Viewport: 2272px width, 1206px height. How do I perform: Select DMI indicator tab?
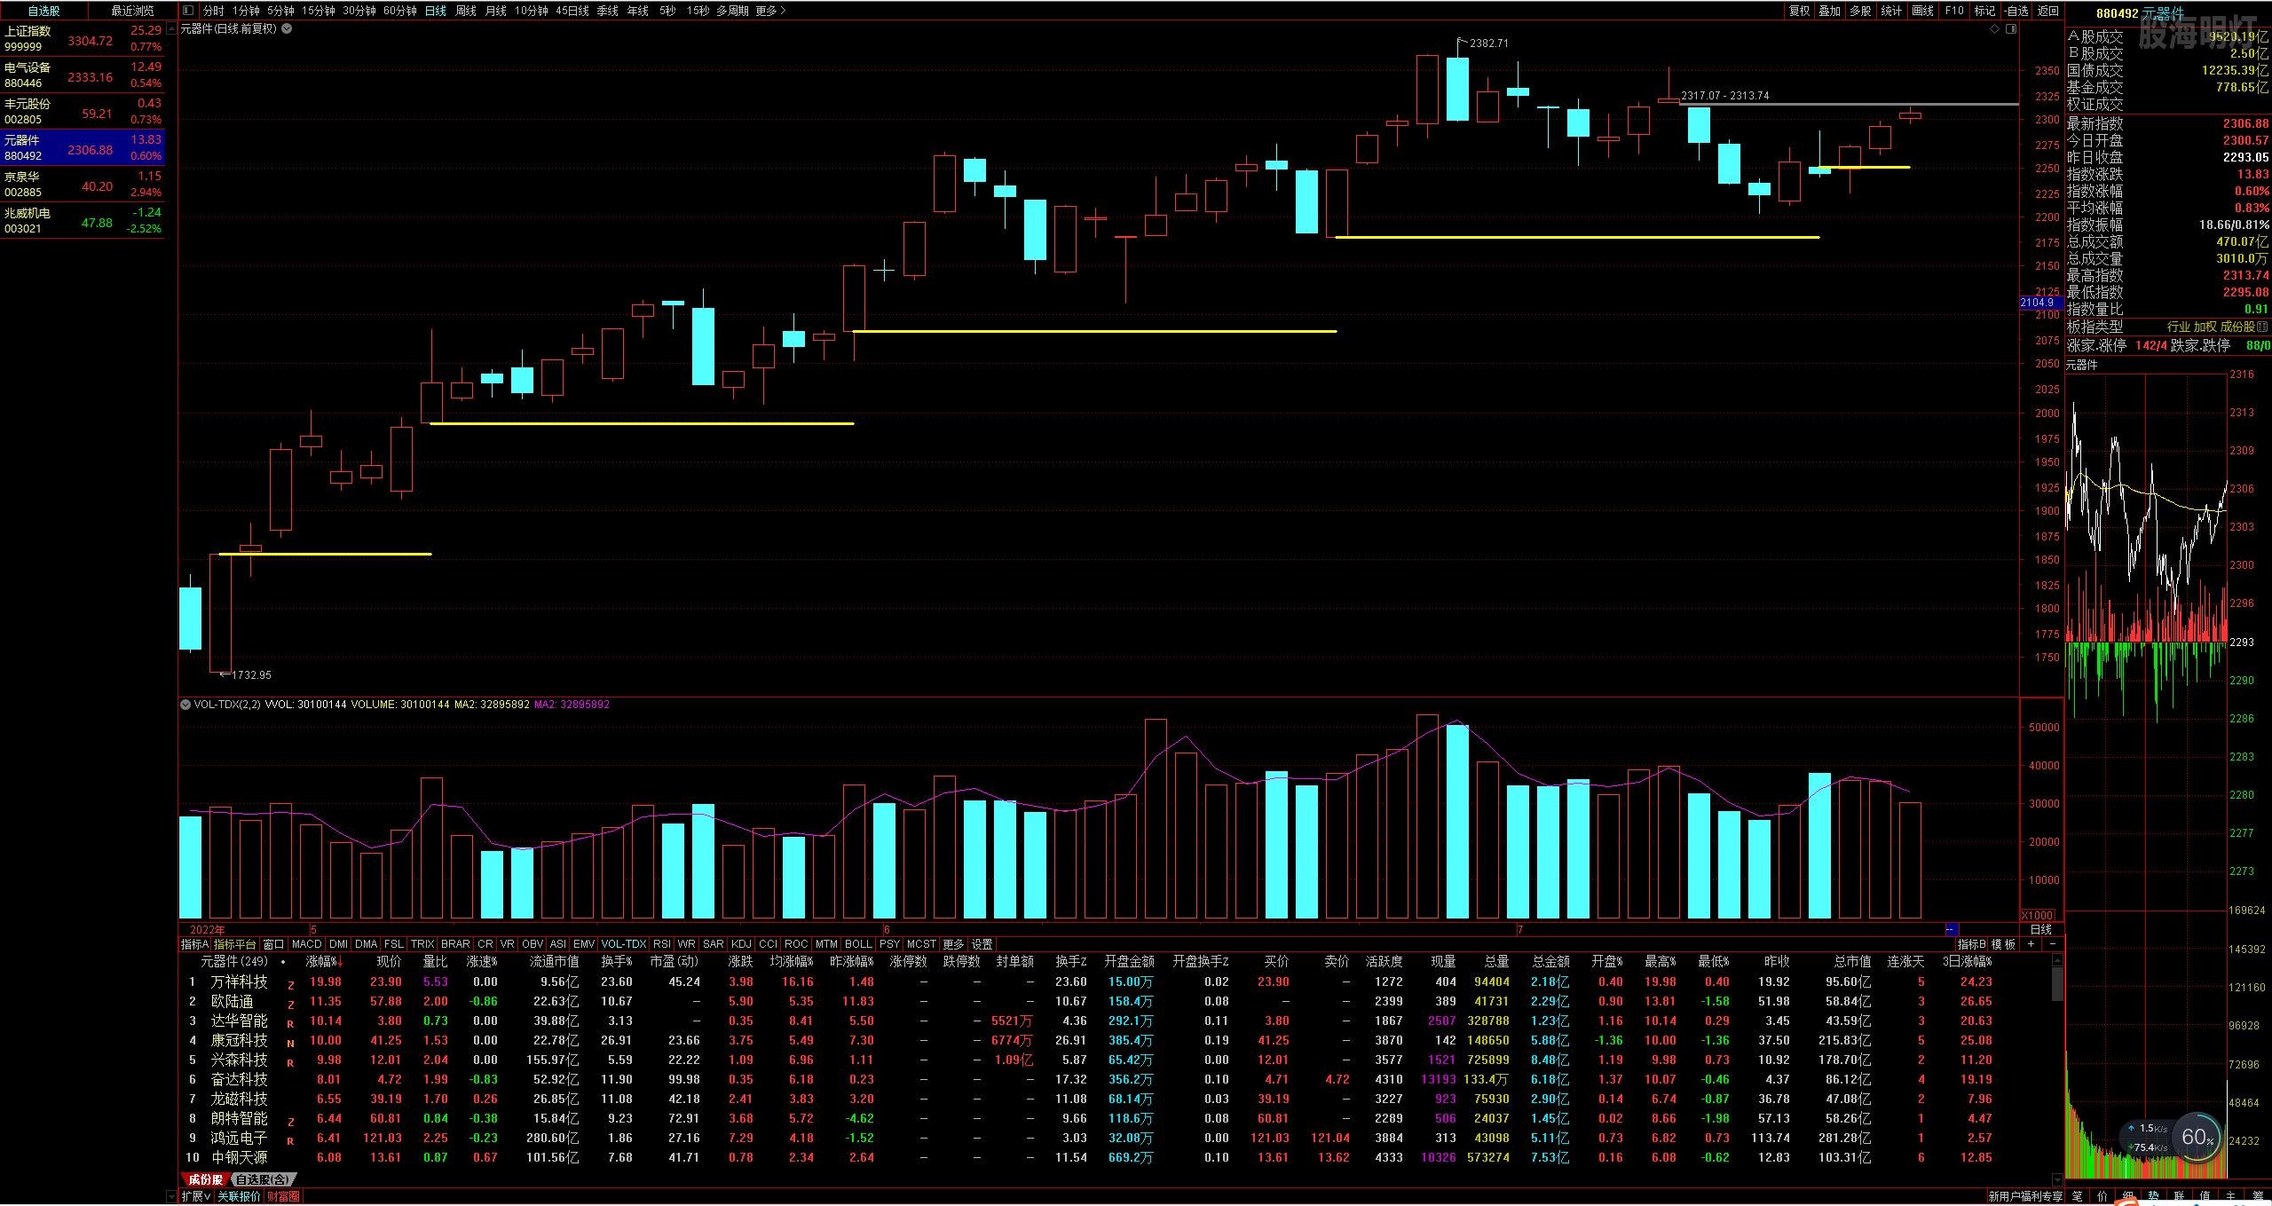click(x=338, y=944)
